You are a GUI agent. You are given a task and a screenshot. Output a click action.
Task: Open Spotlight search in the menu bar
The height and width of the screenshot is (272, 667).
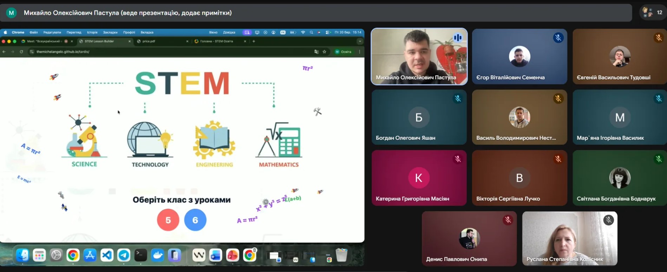311,32
